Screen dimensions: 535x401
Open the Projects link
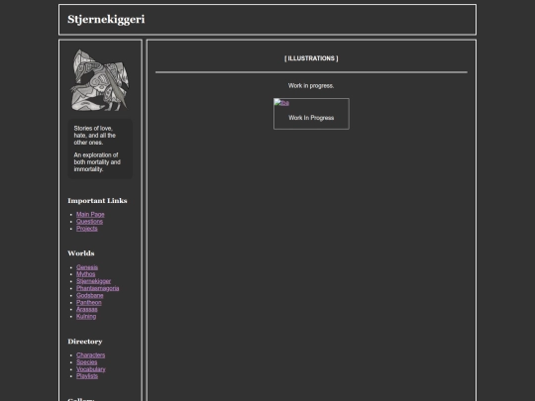click(x=86, y=229)
